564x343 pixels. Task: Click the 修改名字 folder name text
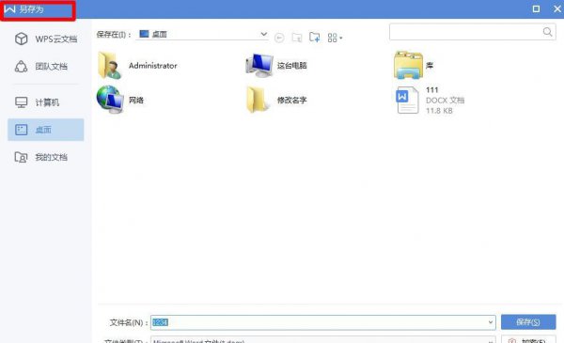tap(291, 100)
